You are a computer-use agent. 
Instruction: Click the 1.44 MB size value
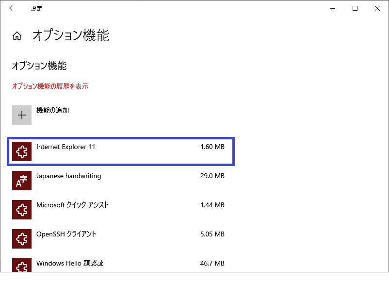(x=212, y=205)
